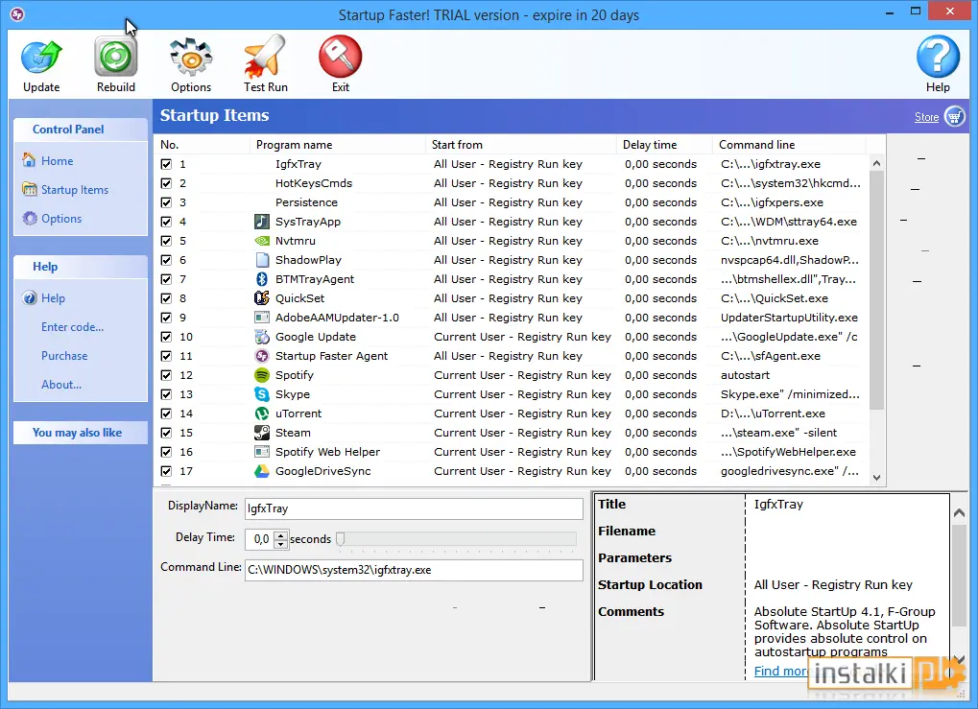Click the red Exit key icon
The height and width of the screenshot is (709, 978).
(x=341, y=56)
